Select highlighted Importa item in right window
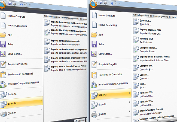This screenshot has height=122, width=177. pos(111,94)
